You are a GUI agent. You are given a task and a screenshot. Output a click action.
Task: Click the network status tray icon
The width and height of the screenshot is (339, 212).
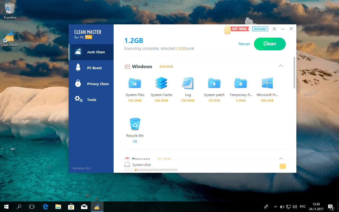pos(288,207)
